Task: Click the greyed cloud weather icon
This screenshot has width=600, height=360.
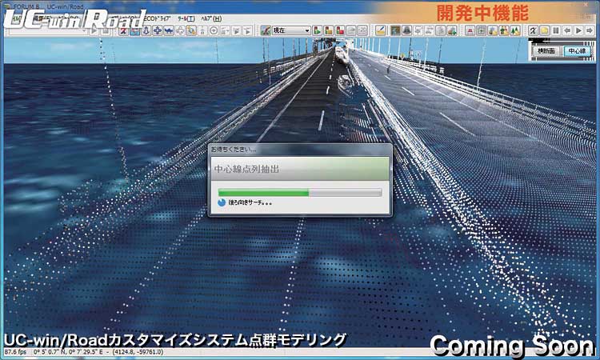Action: (x=351, y=30)
